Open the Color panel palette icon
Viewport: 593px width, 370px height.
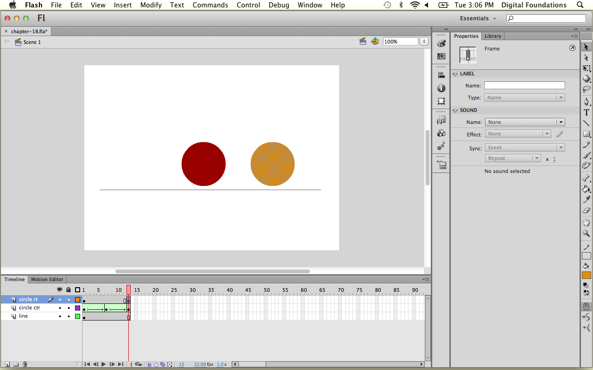[x=441, y=43]
